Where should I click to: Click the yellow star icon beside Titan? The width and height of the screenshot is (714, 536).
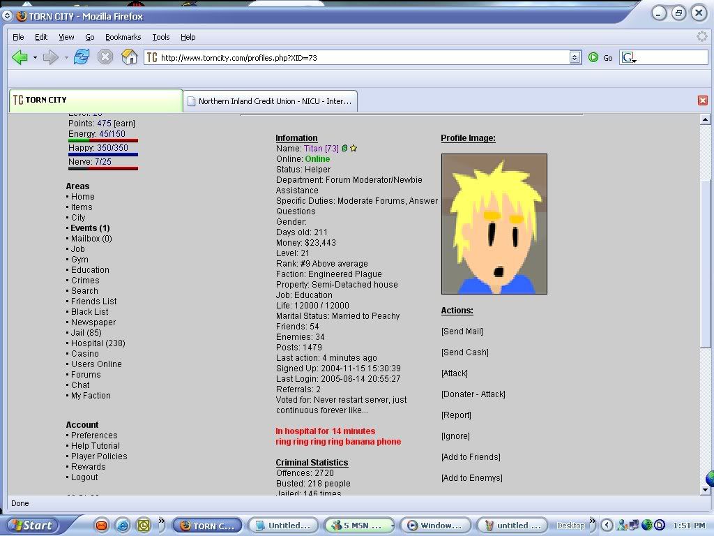coord(354,148)
